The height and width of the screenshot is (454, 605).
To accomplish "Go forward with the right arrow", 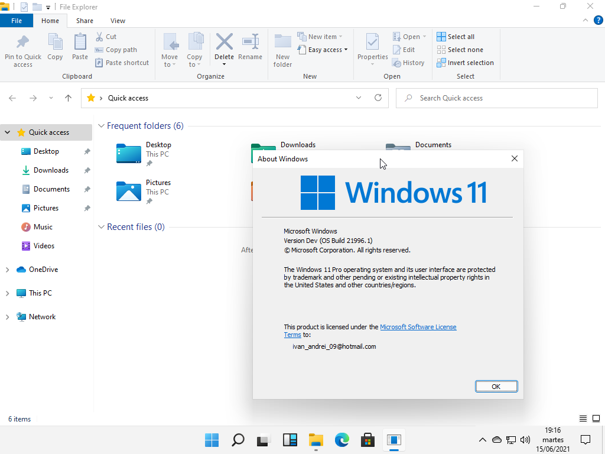I will [33, 98].
